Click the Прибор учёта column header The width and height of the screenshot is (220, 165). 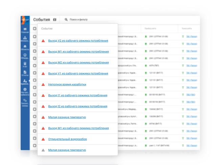pos(150,28)
